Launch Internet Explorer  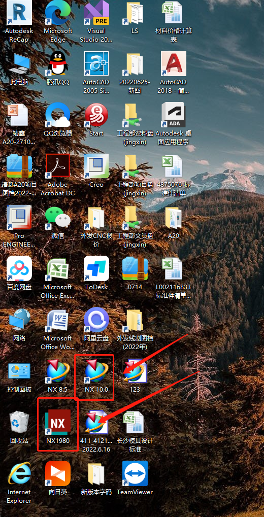pyautogui.click(x=19, y=473)
